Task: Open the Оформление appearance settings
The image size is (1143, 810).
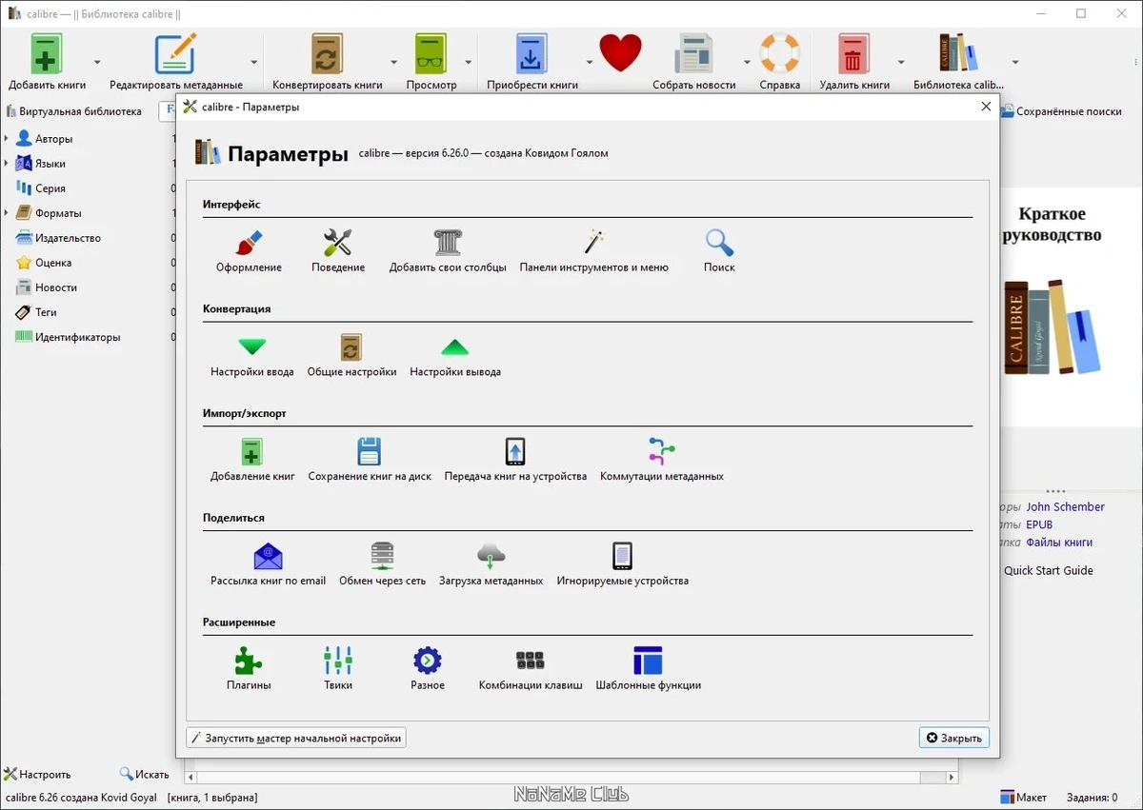Action: point(249,251)
